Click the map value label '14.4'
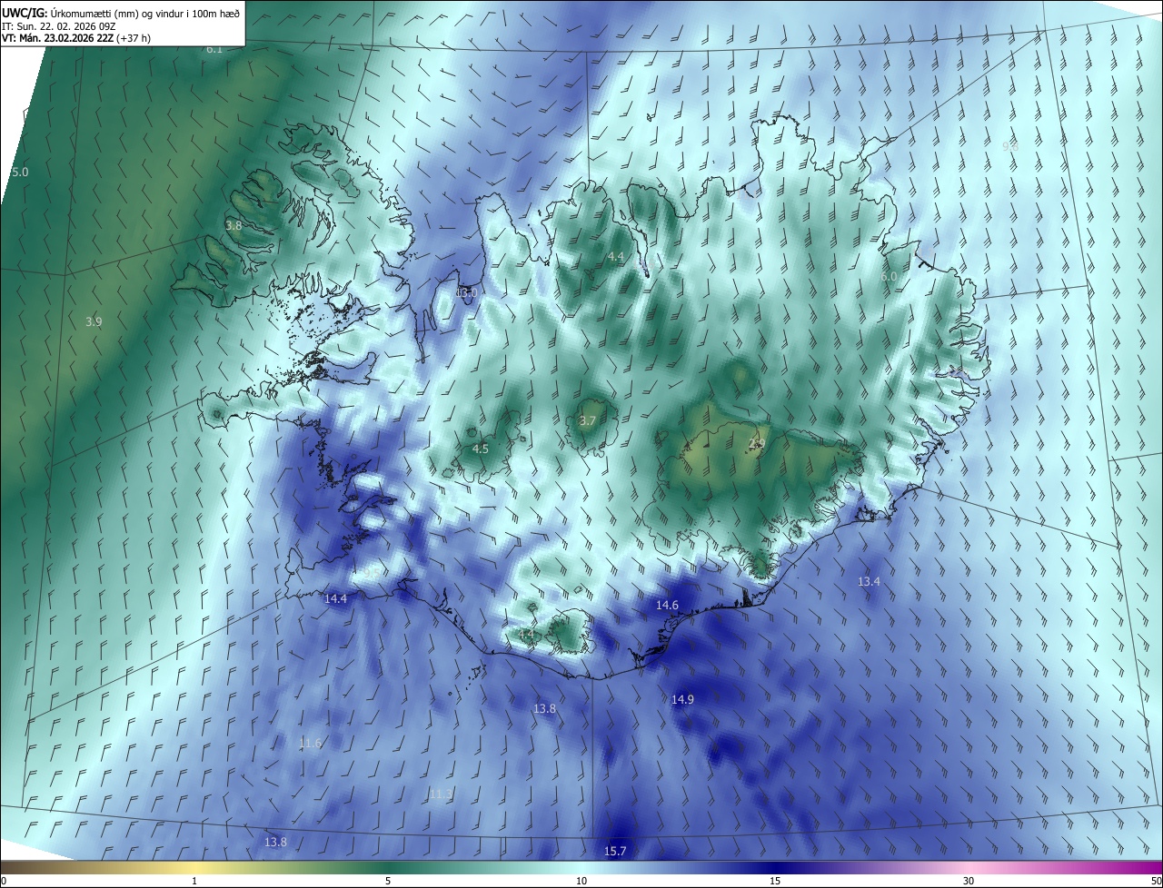The width and height of the screenshot is (1163, 888). coord(336,598)
